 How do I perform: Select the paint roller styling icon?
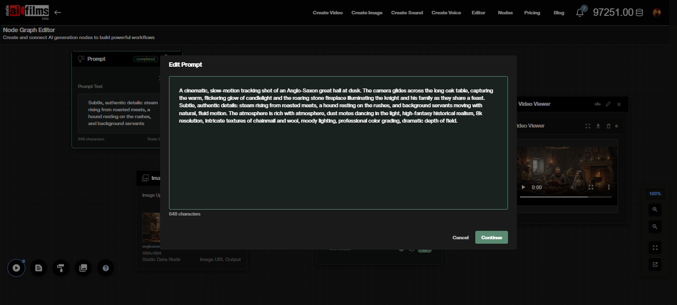(x=61, y=267)
